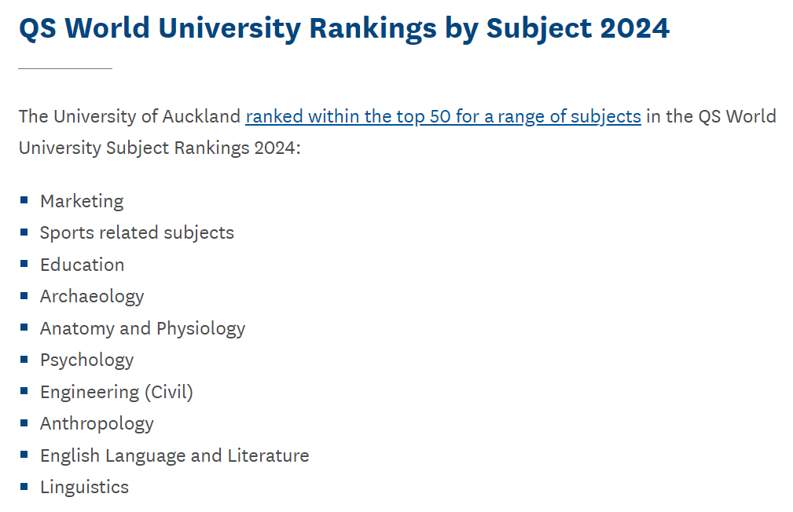Click the square bullet beside Archaeology

pos(24,296)
